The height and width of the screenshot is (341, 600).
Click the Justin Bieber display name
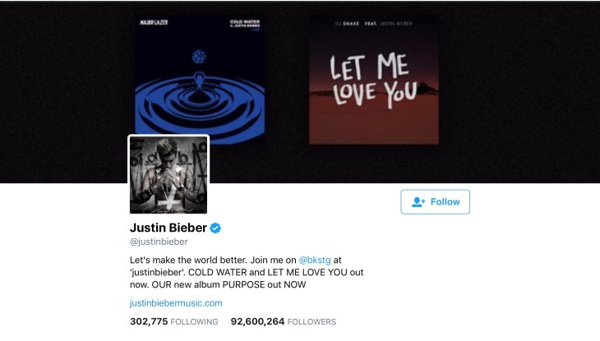[x=168, y=228]
